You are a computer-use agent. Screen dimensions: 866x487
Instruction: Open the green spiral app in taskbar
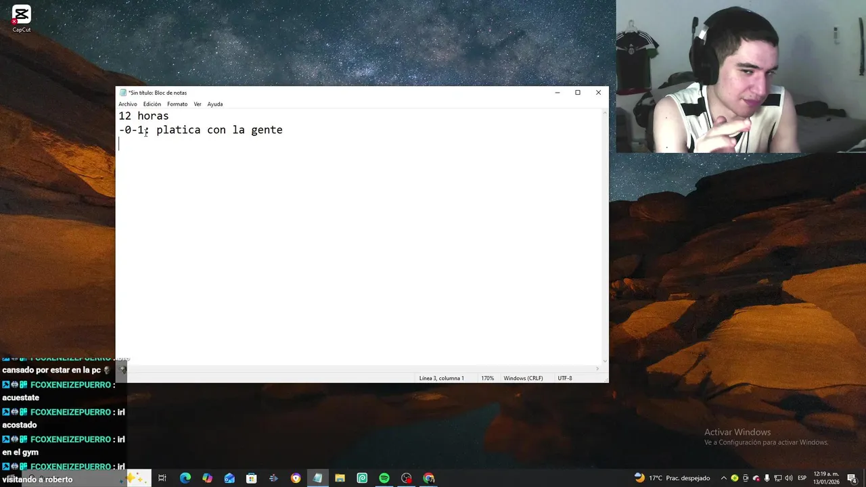(362, 478)
